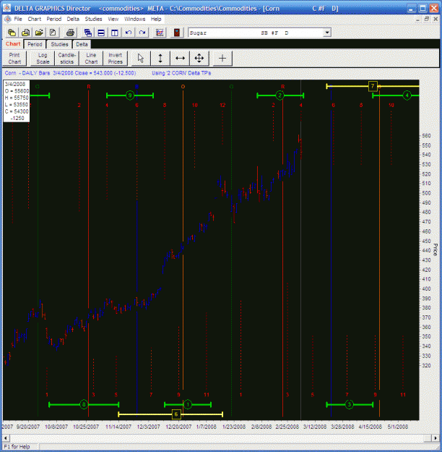The width and height of the screenshot is (442, 452).
Task: Open the Sugar symbol dropdown arrow
Action: (327, 33)
